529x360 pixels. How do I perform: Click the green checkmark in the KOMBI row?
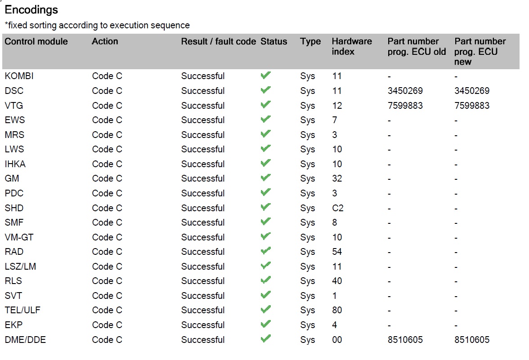[265, 76]
